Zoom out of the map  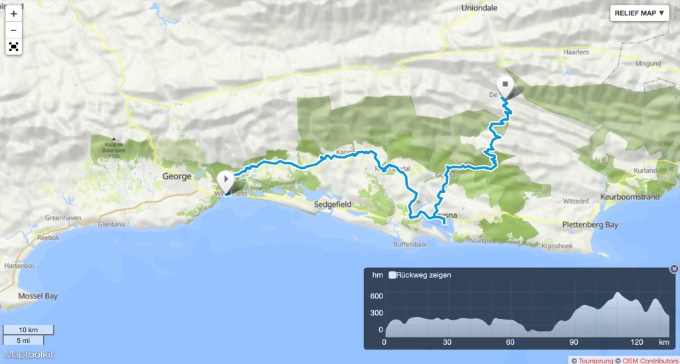[x=13, y=30]
